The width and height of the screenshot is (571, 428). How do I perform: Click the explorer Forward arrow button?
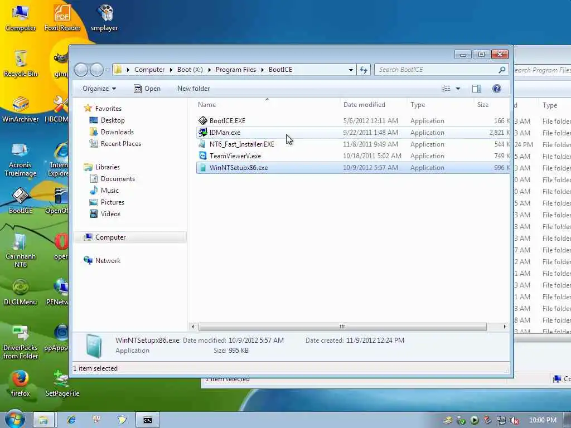(96, 70)
